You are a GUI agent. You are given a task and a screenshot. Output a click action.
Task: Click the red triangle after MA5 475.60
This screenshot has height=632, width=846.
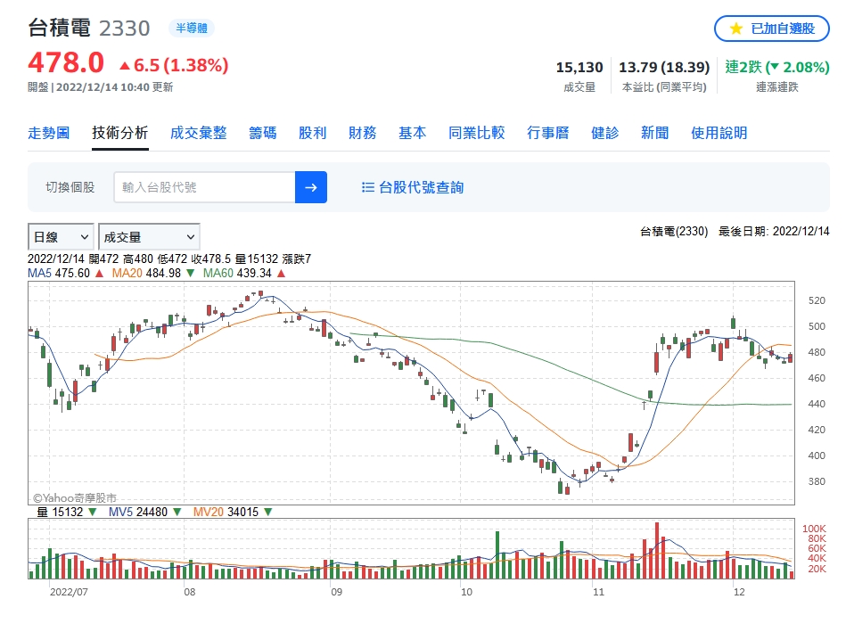[x=99, y=274]
